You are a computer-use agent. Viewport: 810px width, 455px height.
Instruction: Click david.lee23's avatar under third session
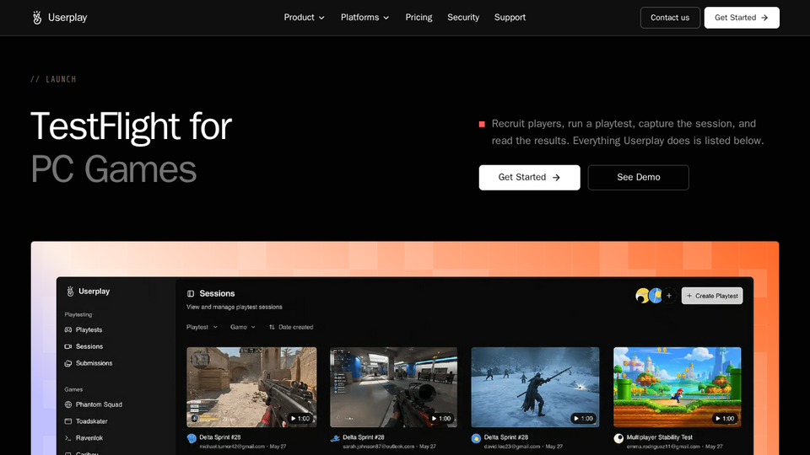pos(476,438)
